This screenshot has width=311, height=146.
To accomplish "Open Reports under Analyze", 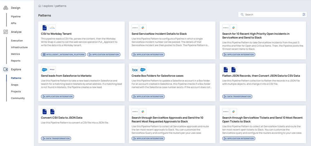I will pyautogui.click(x=16, y=61).
